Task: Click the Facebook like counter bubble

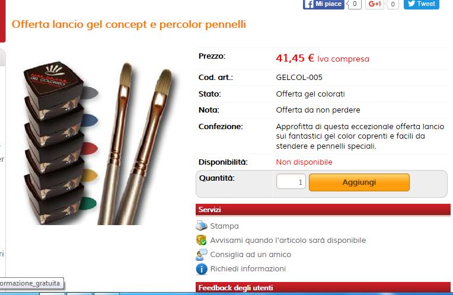Action: pos(354,4)
